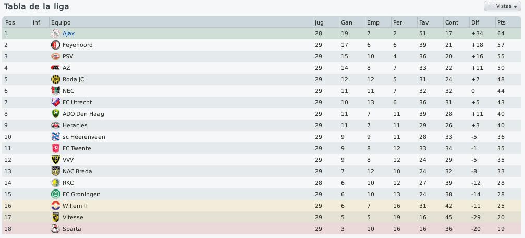Screen dimensions: 525x238
Task: Click the FC Utrecht badge icon
Action: (x=56, y=102)
